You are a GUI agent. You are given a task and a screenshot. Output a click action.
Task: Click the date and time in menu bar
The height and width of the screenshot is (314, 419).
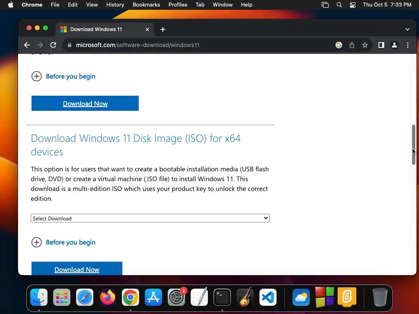pos(387,5)
